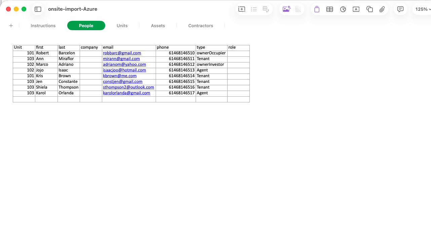Select the phone header cell
Screen dimensions: 431x242
[x=176, y=48]
